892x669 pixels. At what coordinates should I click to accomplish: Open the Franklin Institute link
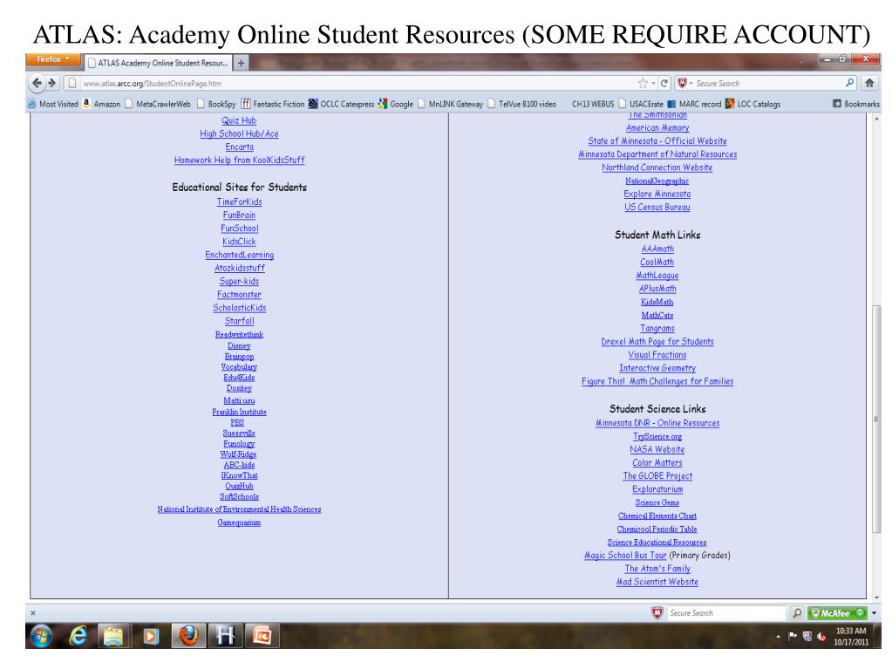(240, 412)
